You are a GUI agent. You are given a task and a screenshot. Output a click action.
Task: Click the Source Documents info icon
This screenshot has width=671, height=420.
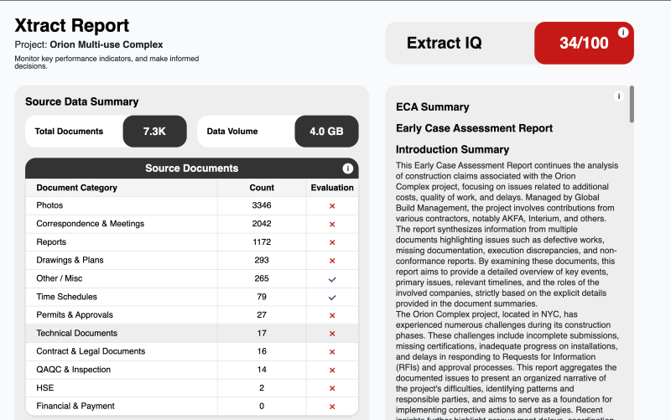click(348, 169)
